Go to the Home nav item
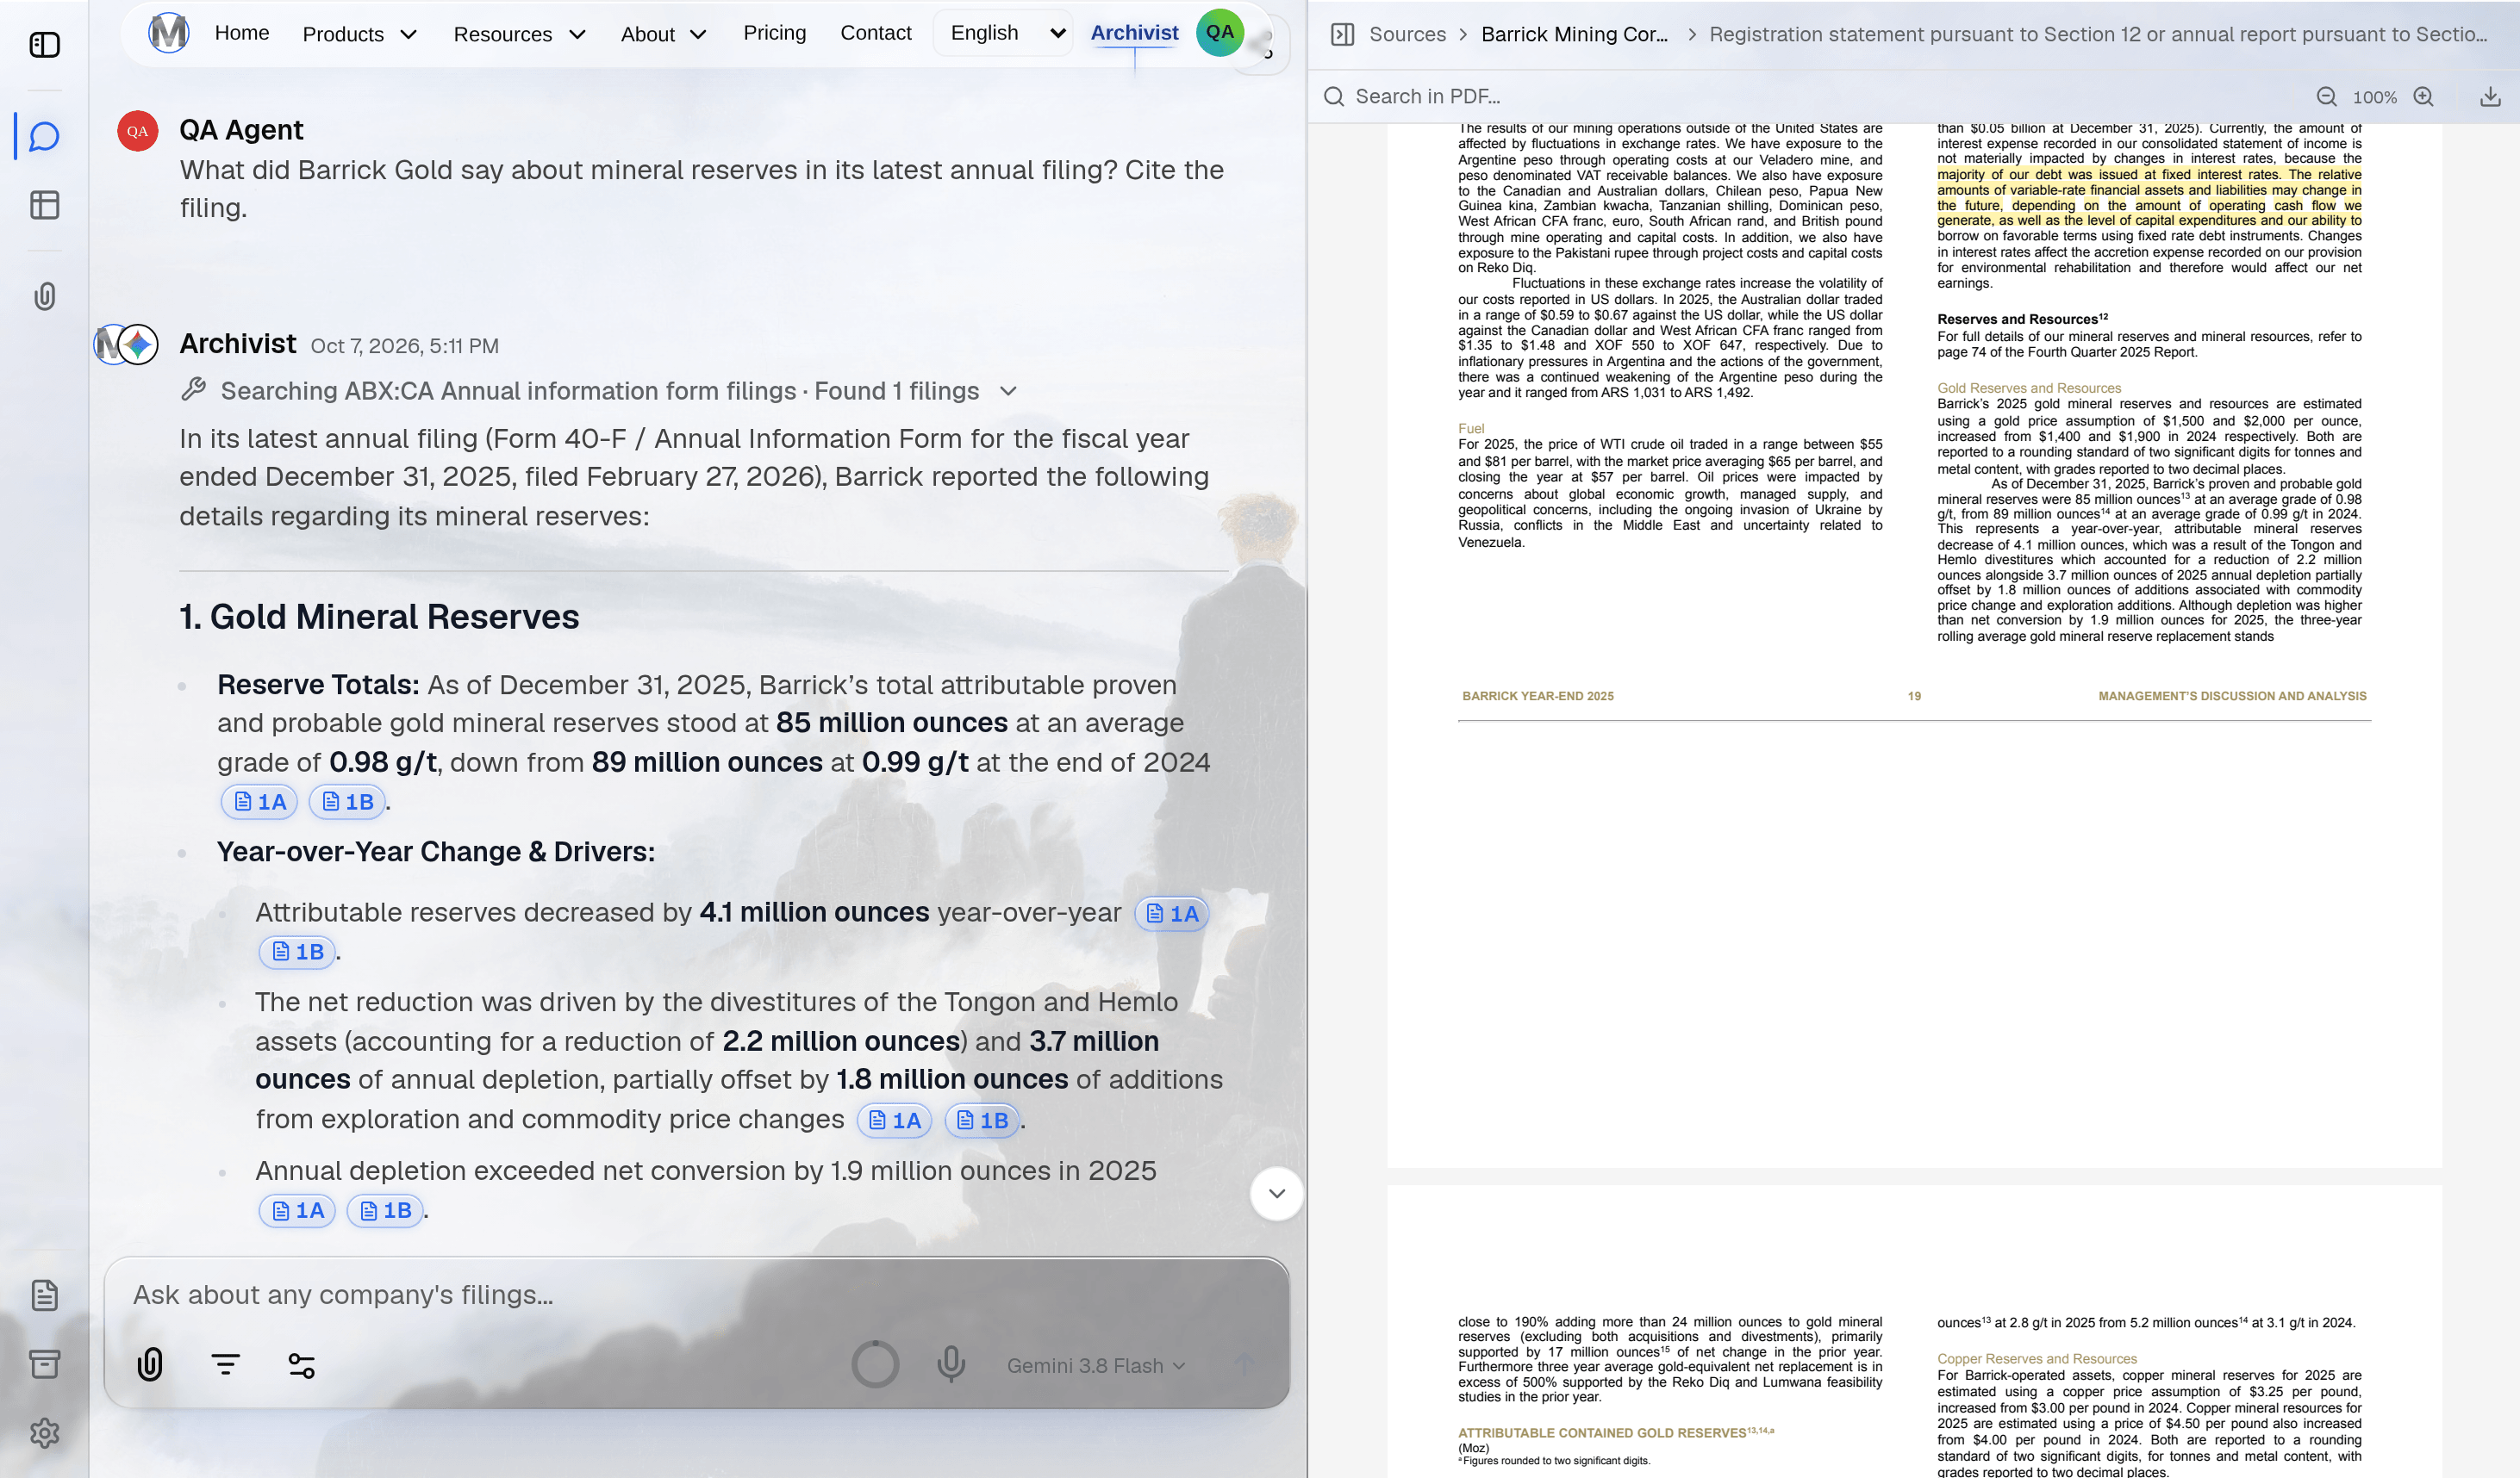2520x1478 pixels. coord(242,33)
